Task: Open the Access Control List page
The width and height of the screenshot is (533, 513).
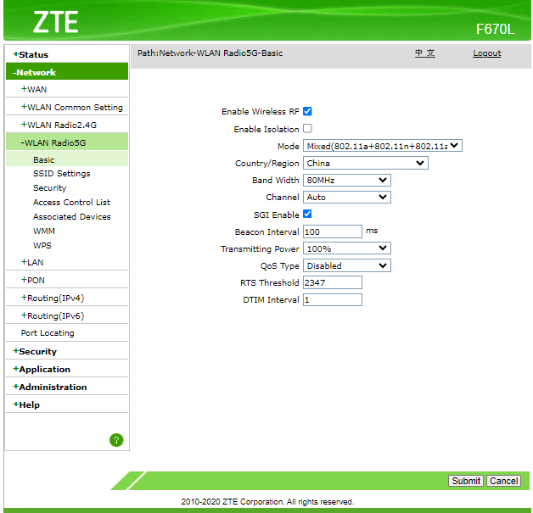Action: (x=71, y=202)
